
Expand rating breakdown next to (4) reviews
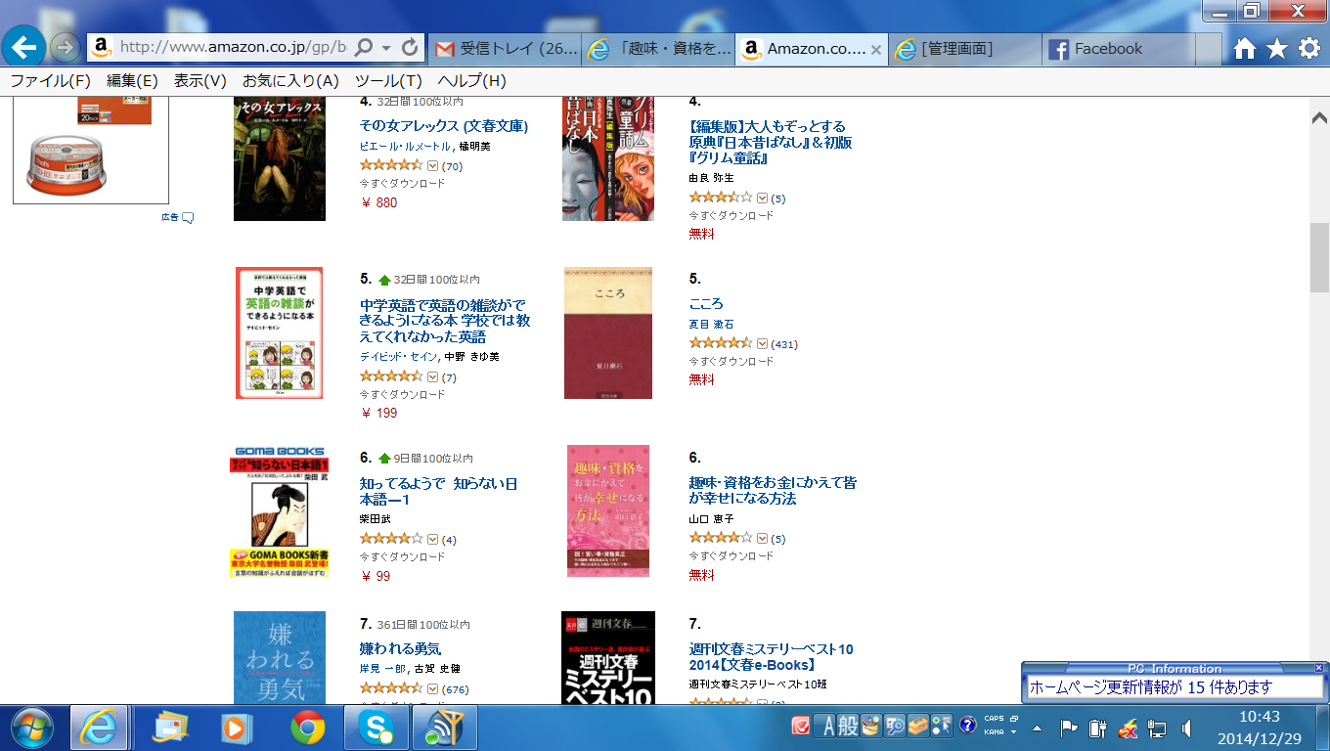(x=433, y=539)
